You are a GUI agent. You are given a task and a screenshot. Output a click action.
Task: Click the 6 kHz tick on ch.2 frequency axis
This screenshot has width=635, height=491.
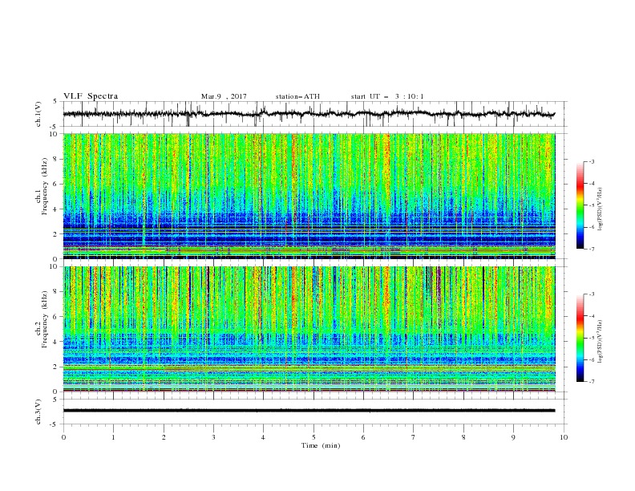click(56, 316)
